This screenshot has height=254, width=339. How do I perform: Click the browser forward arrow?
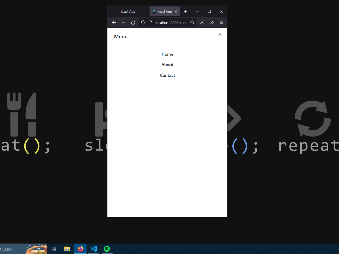click(123, 23)
